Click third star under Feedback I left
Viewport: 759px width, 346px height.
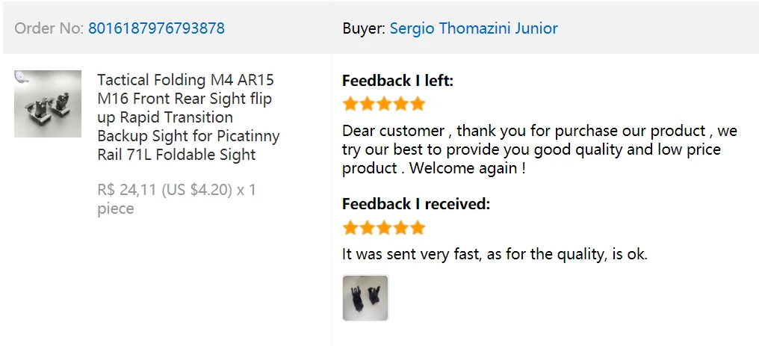[x=384, y=104]
